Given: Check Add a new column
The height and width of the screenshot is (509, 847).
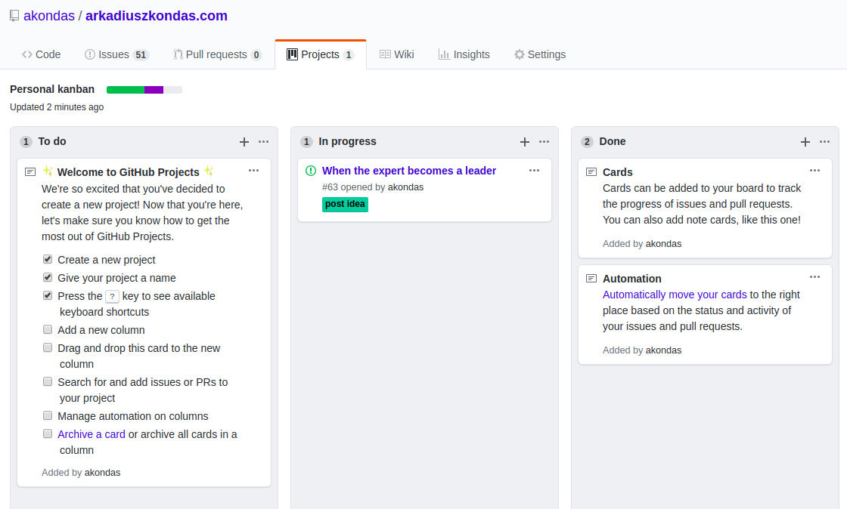Looking at the screenshot, I should pyautogui.click(x=48, y=329).
